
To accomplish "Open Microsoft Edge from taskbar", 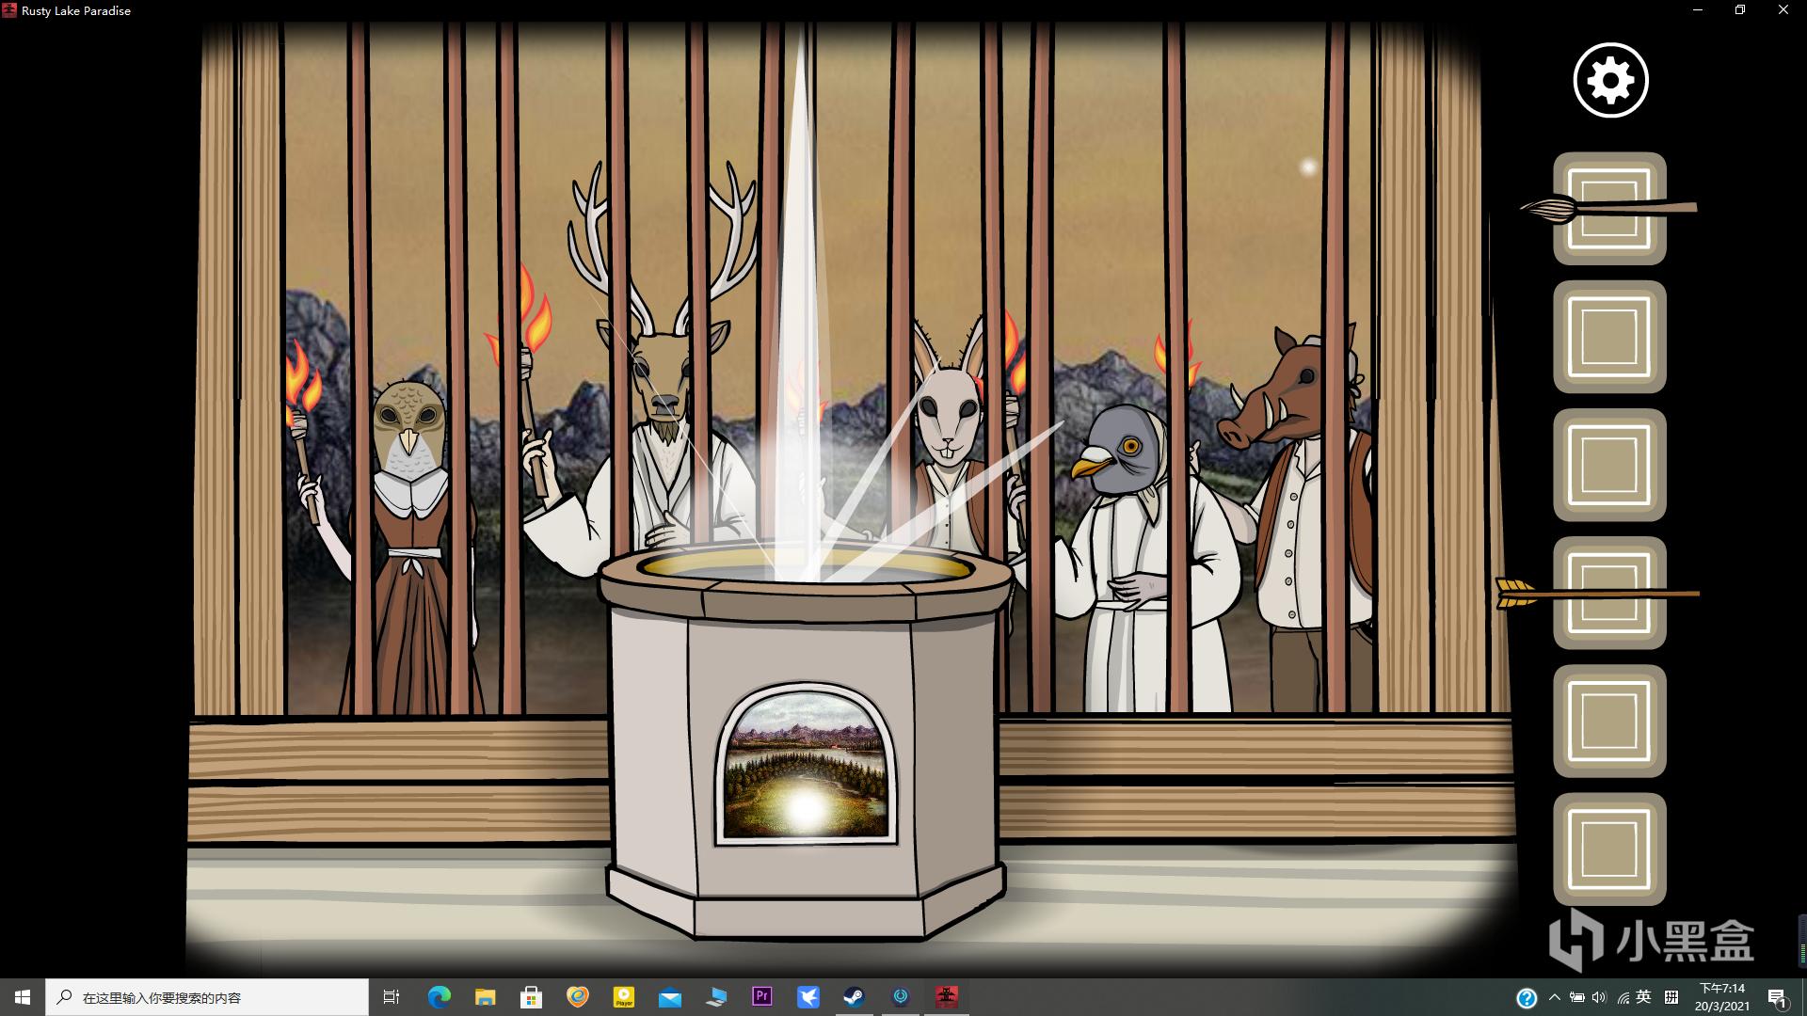I will pyautogui.click(x=439, y=997).
